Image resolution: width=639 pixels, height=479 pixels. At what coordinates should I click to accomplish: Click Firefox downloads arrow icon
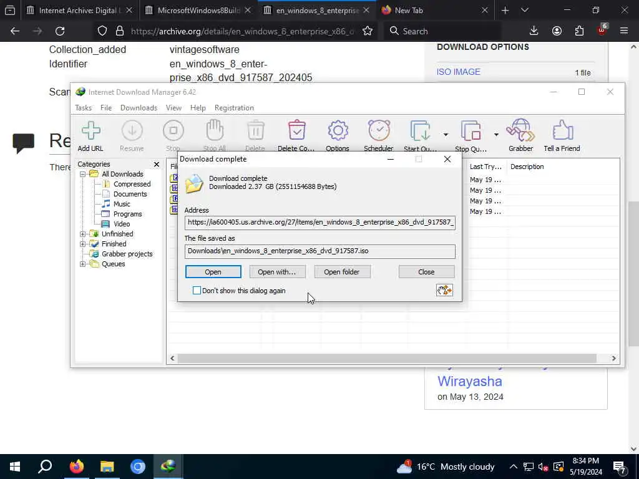pyautogui.click(x=534, y=31)
